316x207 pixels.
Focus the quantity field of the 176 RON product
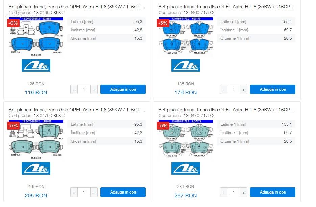tap(234, 90)
